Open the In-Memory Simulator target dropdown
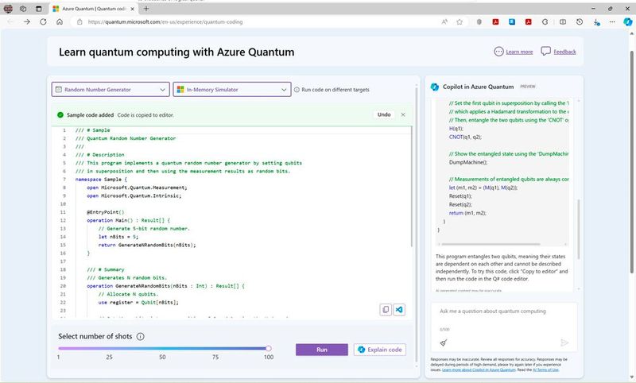Image resolution: width=636 pixels, height=383 pixels. pos(232,90)
